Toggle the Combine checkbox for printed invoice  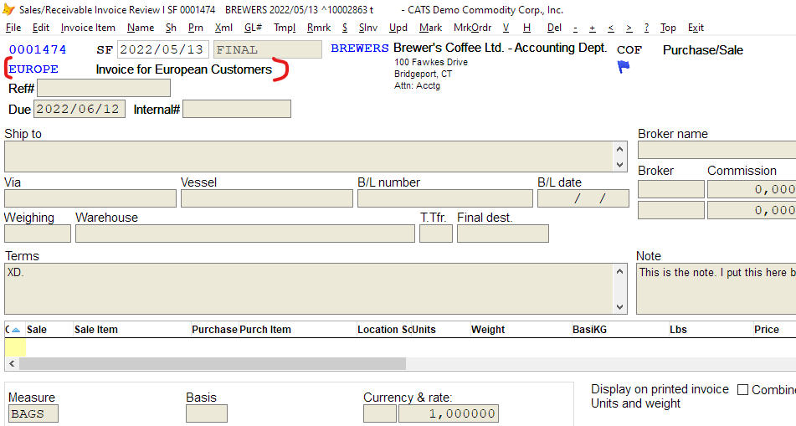coord(742,389)
